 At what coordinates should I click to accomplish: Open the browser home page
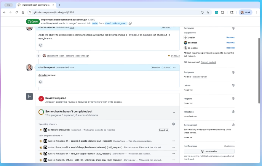(23, 12)
